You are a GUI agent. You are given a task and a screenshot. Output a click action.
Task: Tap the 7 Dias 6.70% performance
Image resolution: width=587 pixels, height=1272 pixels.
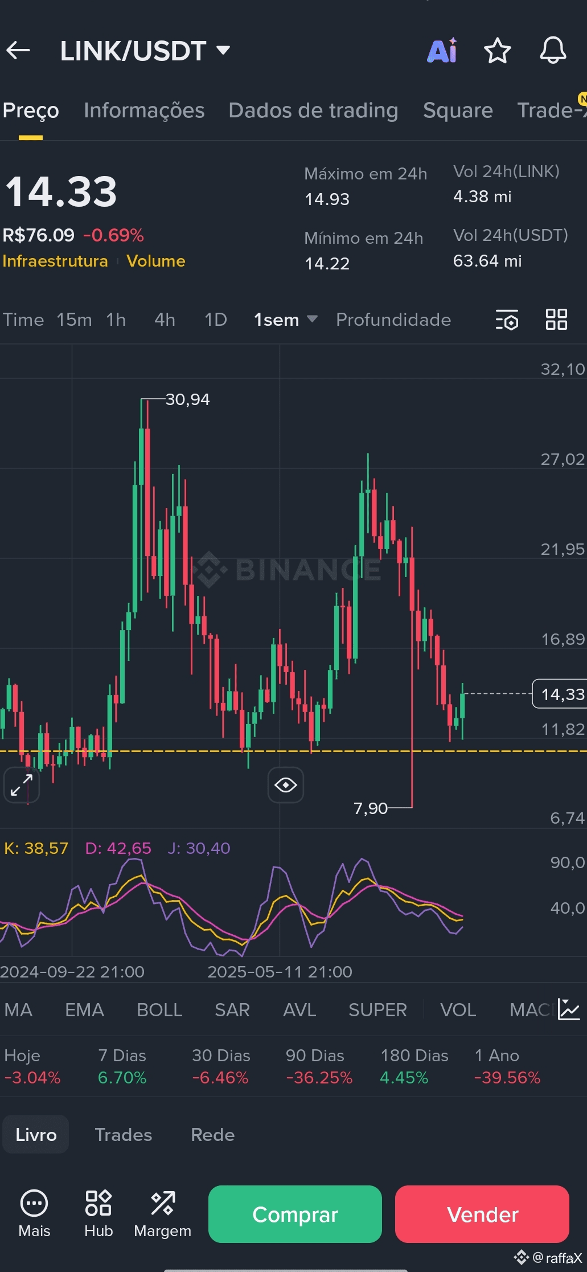[122, 1066]
